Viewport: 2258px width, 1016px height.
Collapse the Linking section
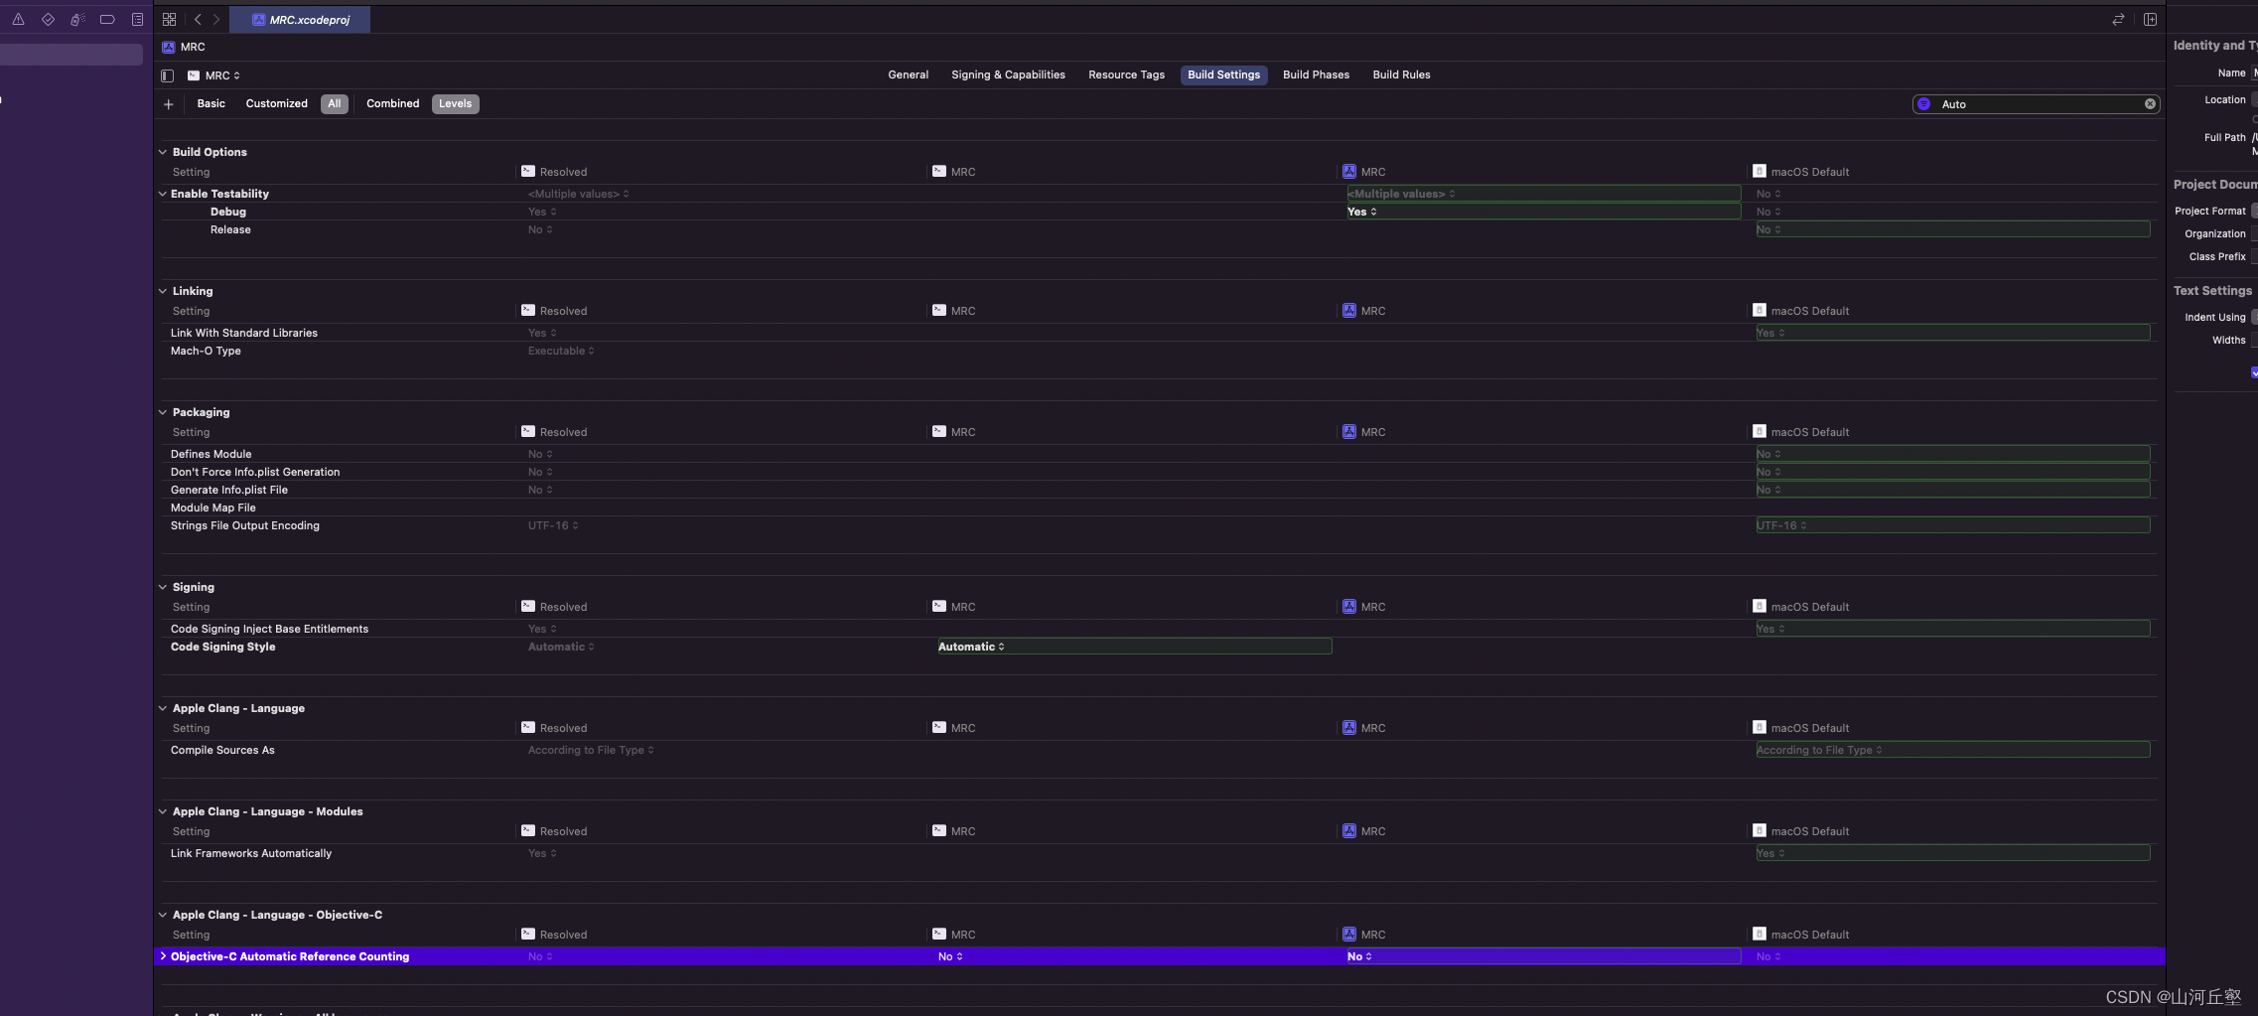[163, 291]
